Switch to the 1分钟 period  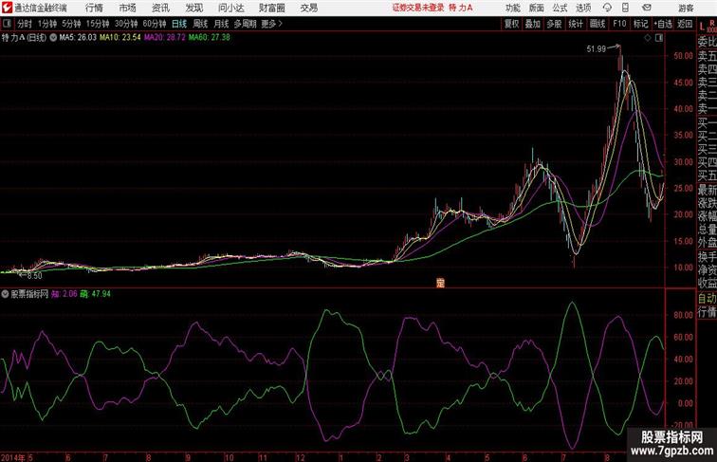click(47, 24)
